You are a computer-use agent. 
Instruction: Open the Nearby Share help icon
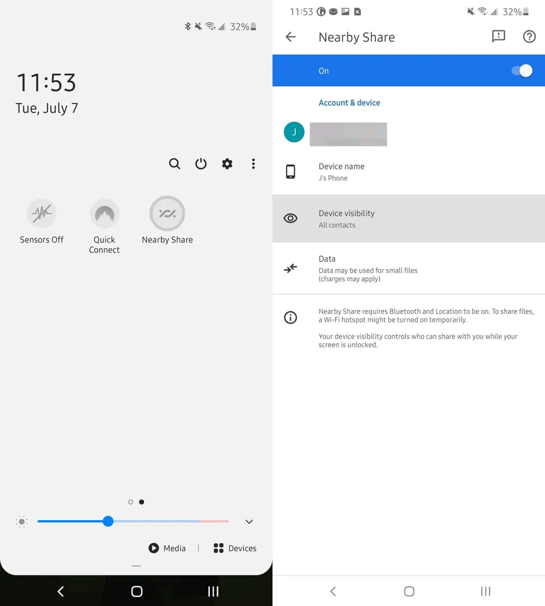529,37
